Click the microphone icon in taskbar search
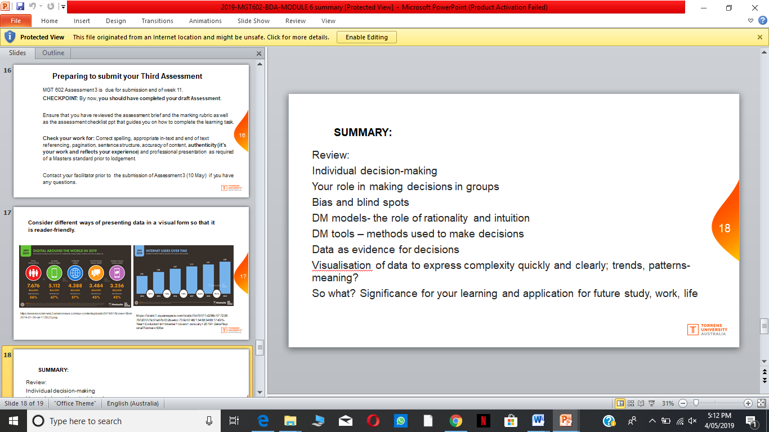 click(x=209, y=421)
